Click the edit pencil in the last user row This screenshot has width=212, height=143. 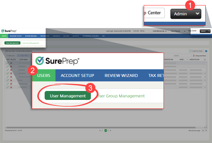[8, 87]
